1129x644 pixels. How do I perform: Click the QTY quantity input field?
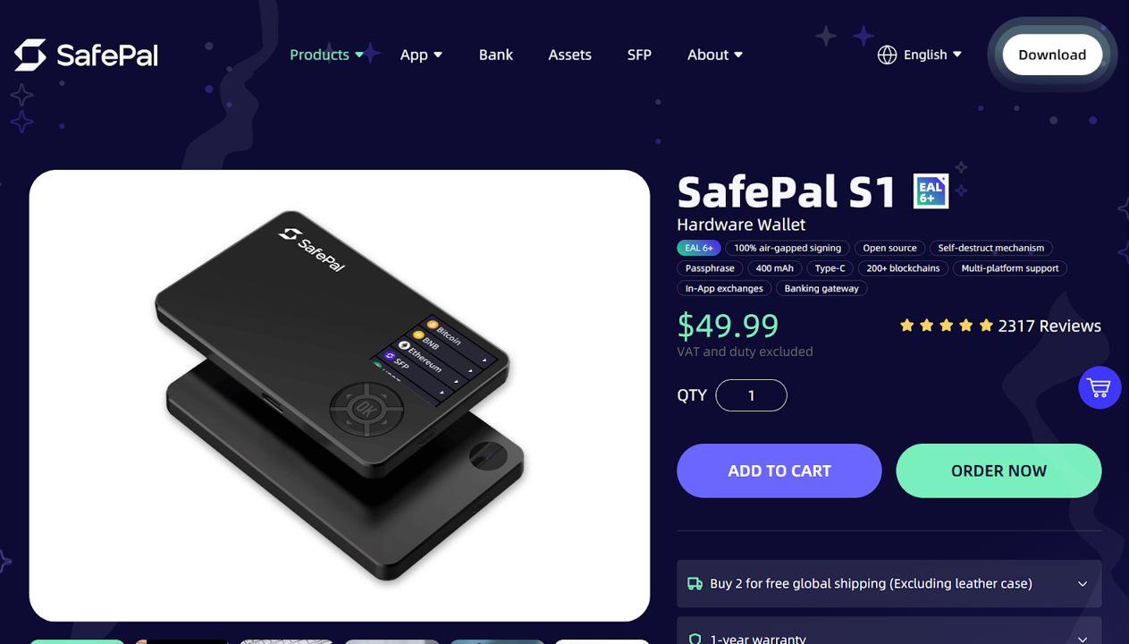tap(751, 395)
